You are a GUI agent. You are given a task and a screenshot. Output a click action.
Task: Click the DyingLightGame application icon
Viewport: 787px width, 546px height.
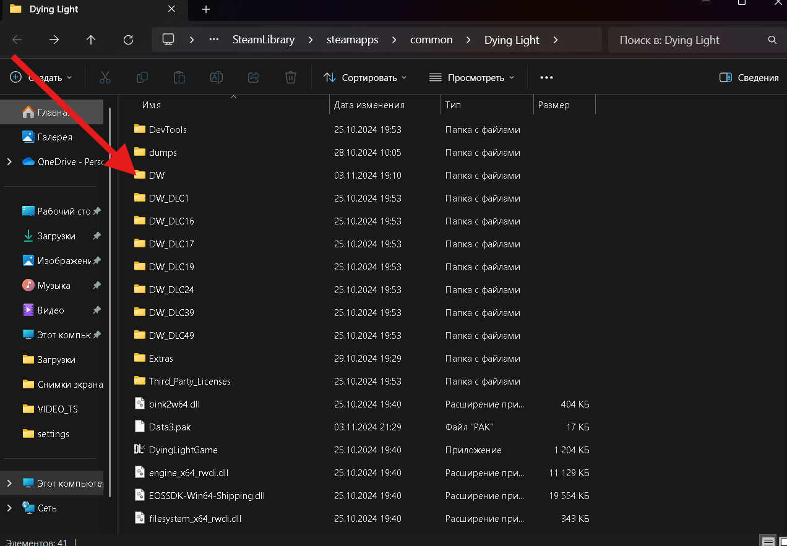[x=139, y=450]
